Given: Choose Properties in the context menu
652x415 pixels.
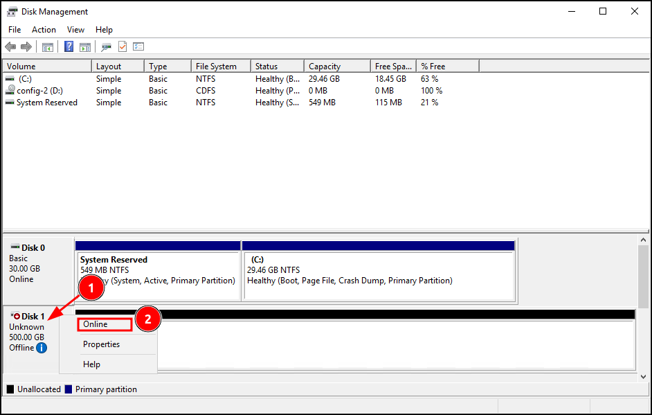Looking at the screenshot, I should (x=101, y=344).
